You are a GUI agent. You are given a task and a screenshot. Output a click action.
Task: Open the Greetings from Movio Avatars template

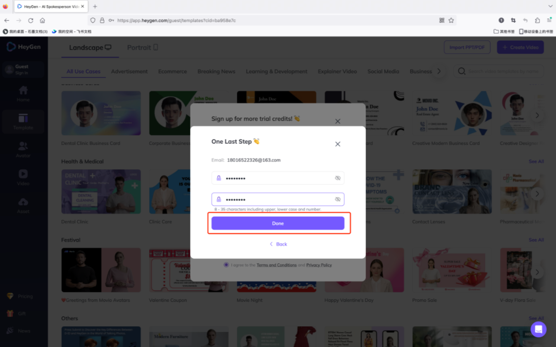click(101, 270)
